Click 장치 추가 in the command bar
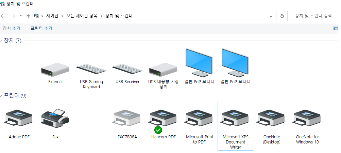341x153 pixels. click(x=12, y=28)
